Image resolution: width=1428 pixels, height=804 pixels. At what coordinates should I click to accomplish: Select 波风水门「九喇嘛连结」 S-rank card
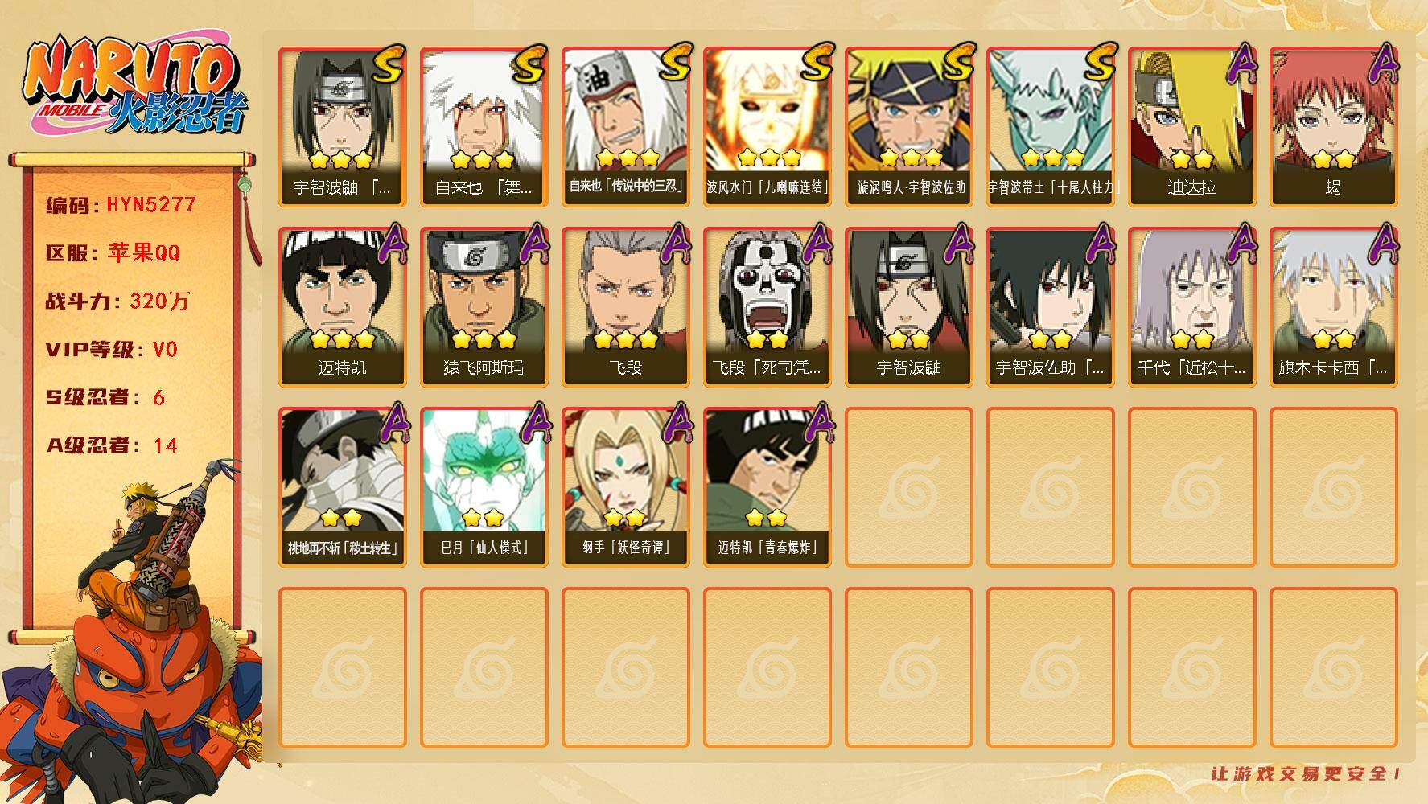click(x=767, y=127)
